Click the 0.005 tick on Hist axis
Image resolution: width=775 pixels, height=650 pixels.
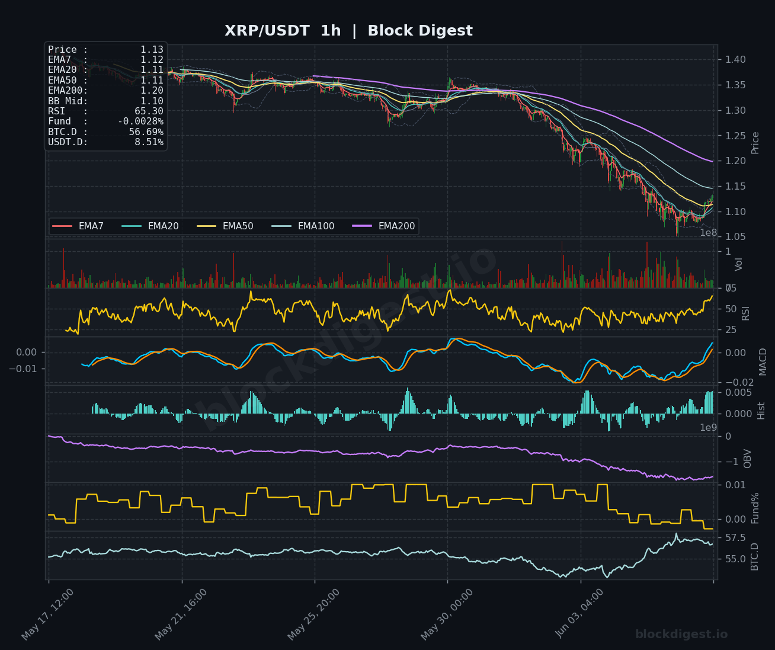pyautogui.click(x=738, y=392)
